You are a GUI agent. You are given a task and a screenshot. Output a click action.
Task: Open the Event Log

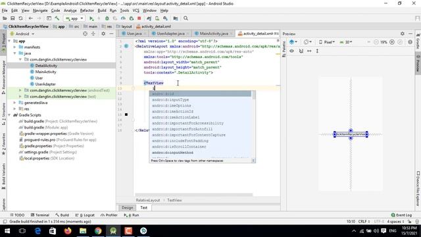401,215
